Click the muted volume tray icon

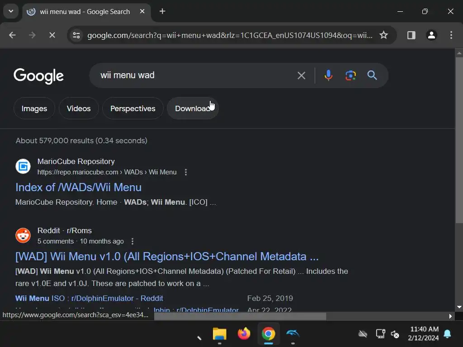395,334
